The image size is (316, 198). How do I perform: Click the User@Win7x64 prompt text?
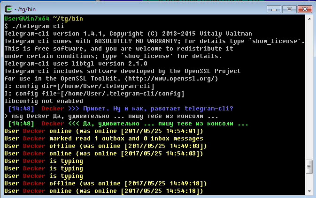point(27,19)
